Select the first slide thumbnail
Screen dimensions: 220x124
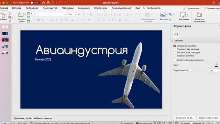pos(5,27)
